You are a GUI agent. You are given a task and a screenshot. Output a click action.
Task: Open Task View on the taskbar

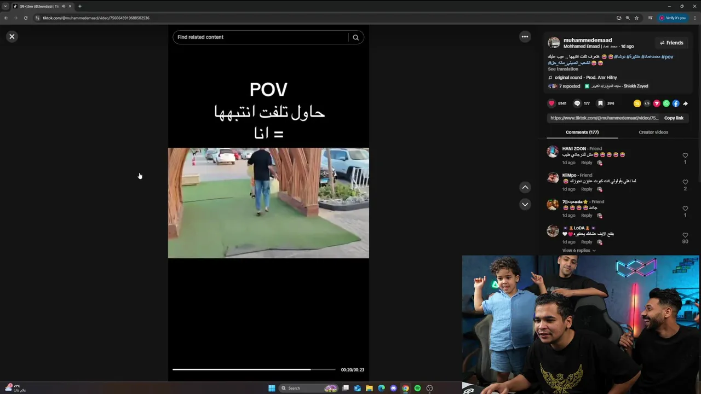[x=346, y=388]
